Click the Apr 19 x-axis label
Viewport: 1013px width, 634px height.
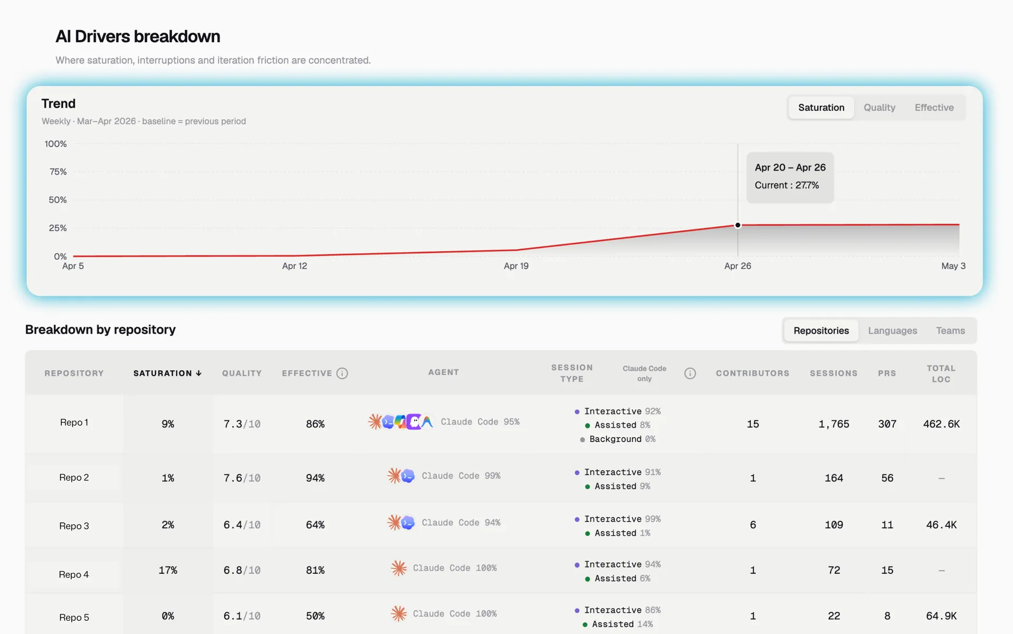(516, 266)
